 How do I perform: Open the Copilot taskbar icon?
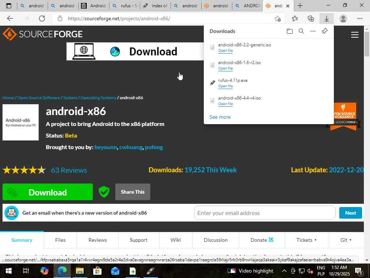click(44, 271)
